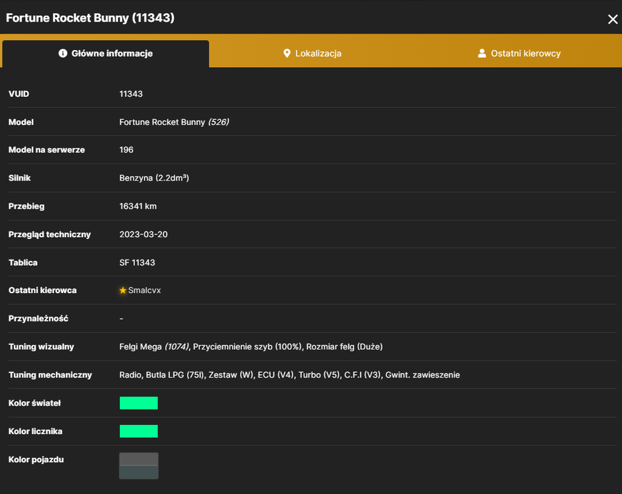Click the inspection date 2023-03-20

click(144, 234)
